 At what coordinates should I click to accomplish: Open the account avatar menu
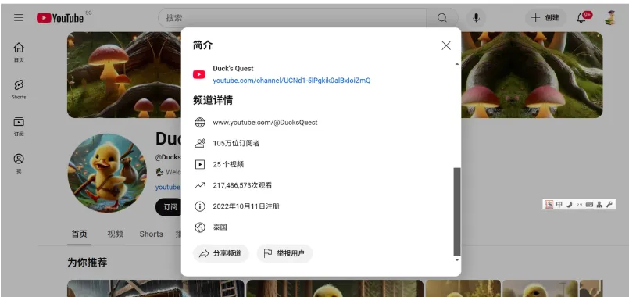click(610, 18)
